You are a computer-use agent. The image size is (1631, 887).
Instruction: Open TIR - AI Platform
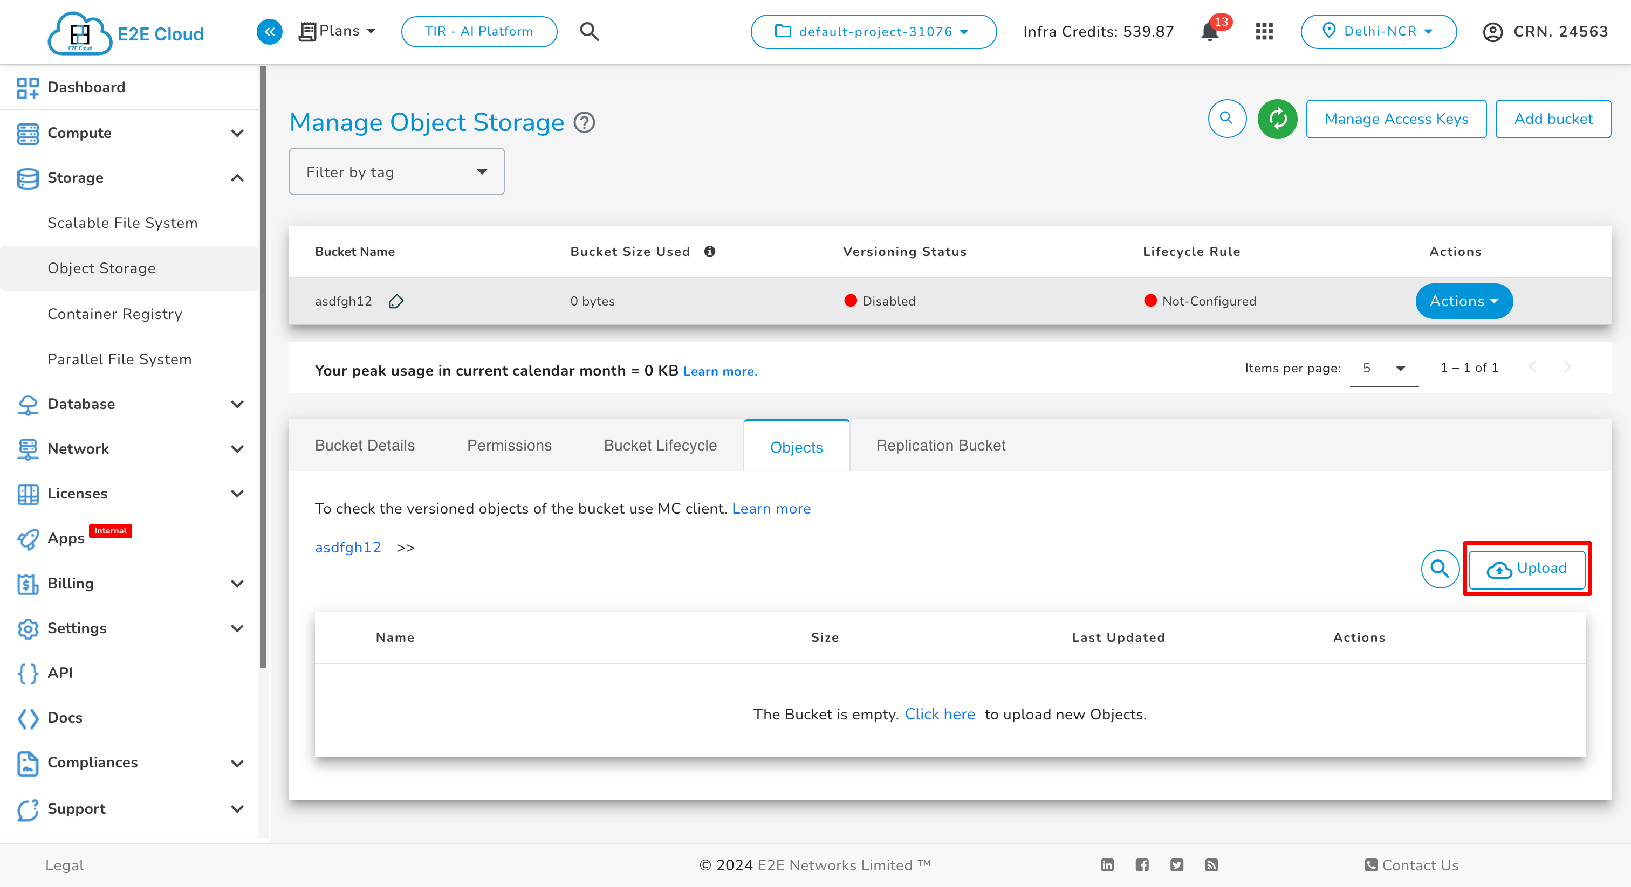click(x=478, y=32)
